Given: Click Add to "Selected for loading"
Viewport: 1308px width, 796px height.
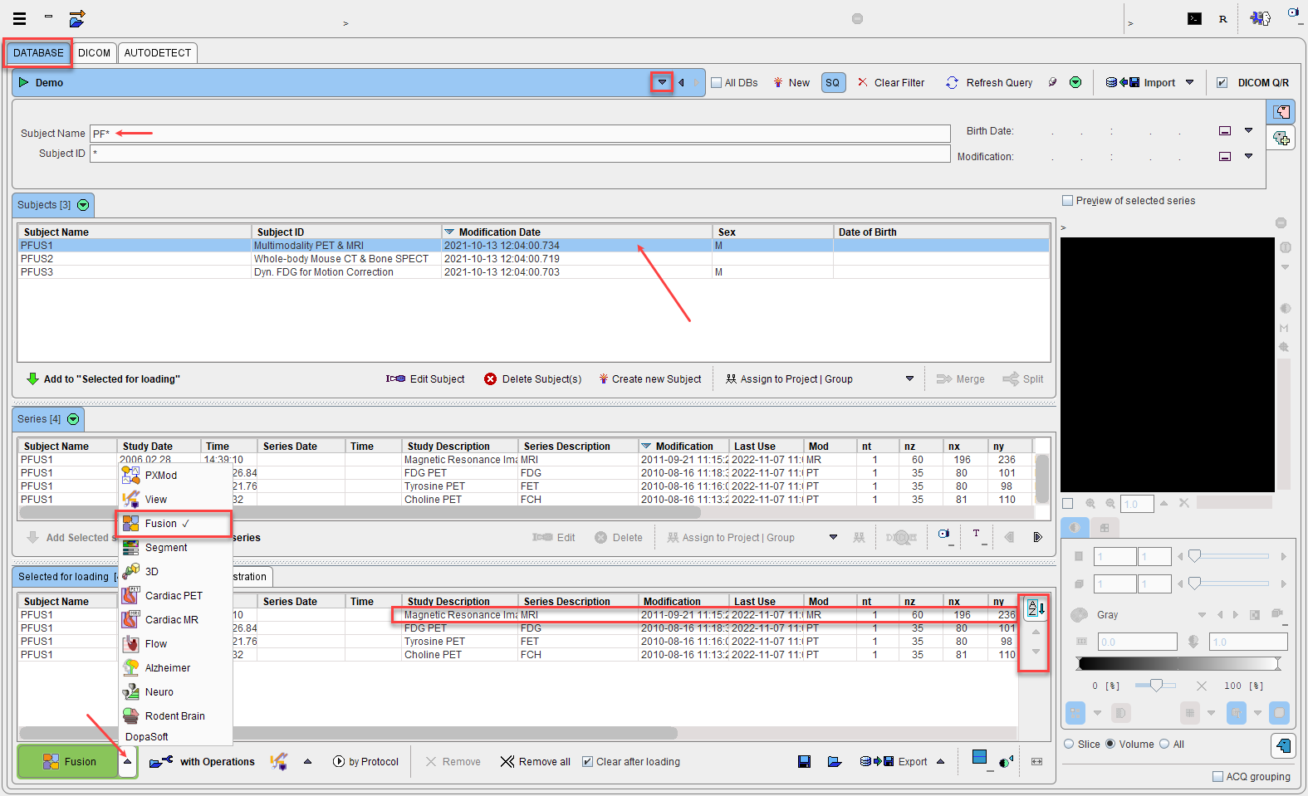Looking at the screenshot, I should coord(103,379).
